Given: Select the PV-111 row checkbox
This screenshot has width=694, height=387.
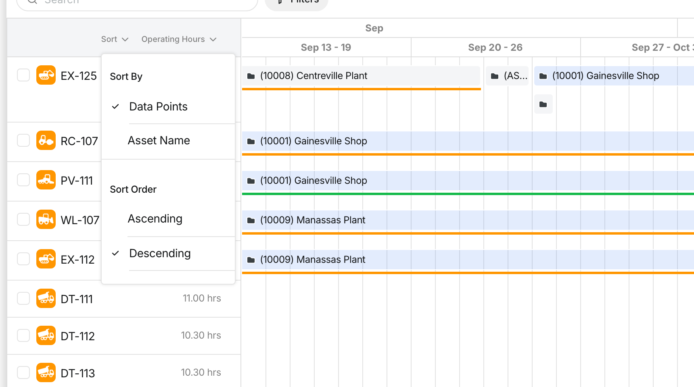Looking at the screenshot, I should [23, 180].
